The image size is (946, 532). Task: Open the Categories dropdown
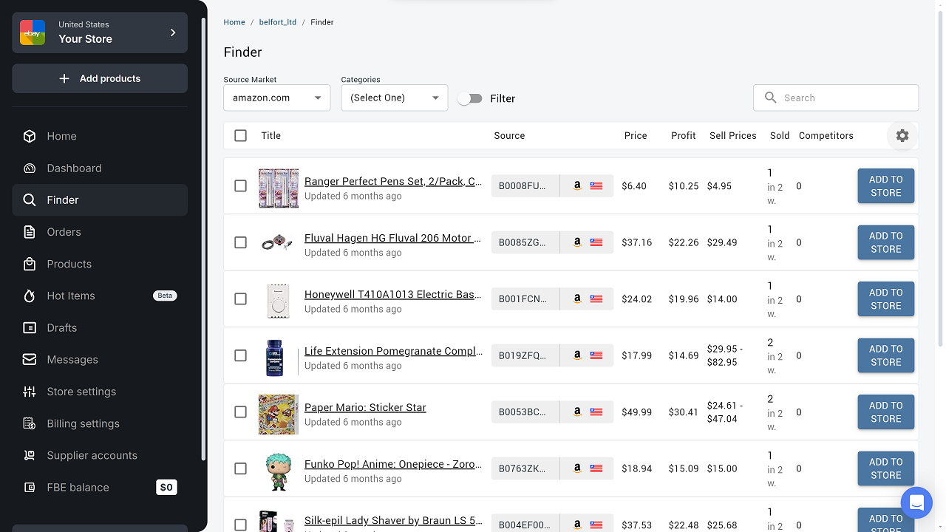click(x=395, y=98)
